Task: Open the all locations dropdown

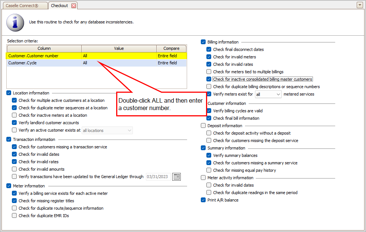Action: point(107,130)
